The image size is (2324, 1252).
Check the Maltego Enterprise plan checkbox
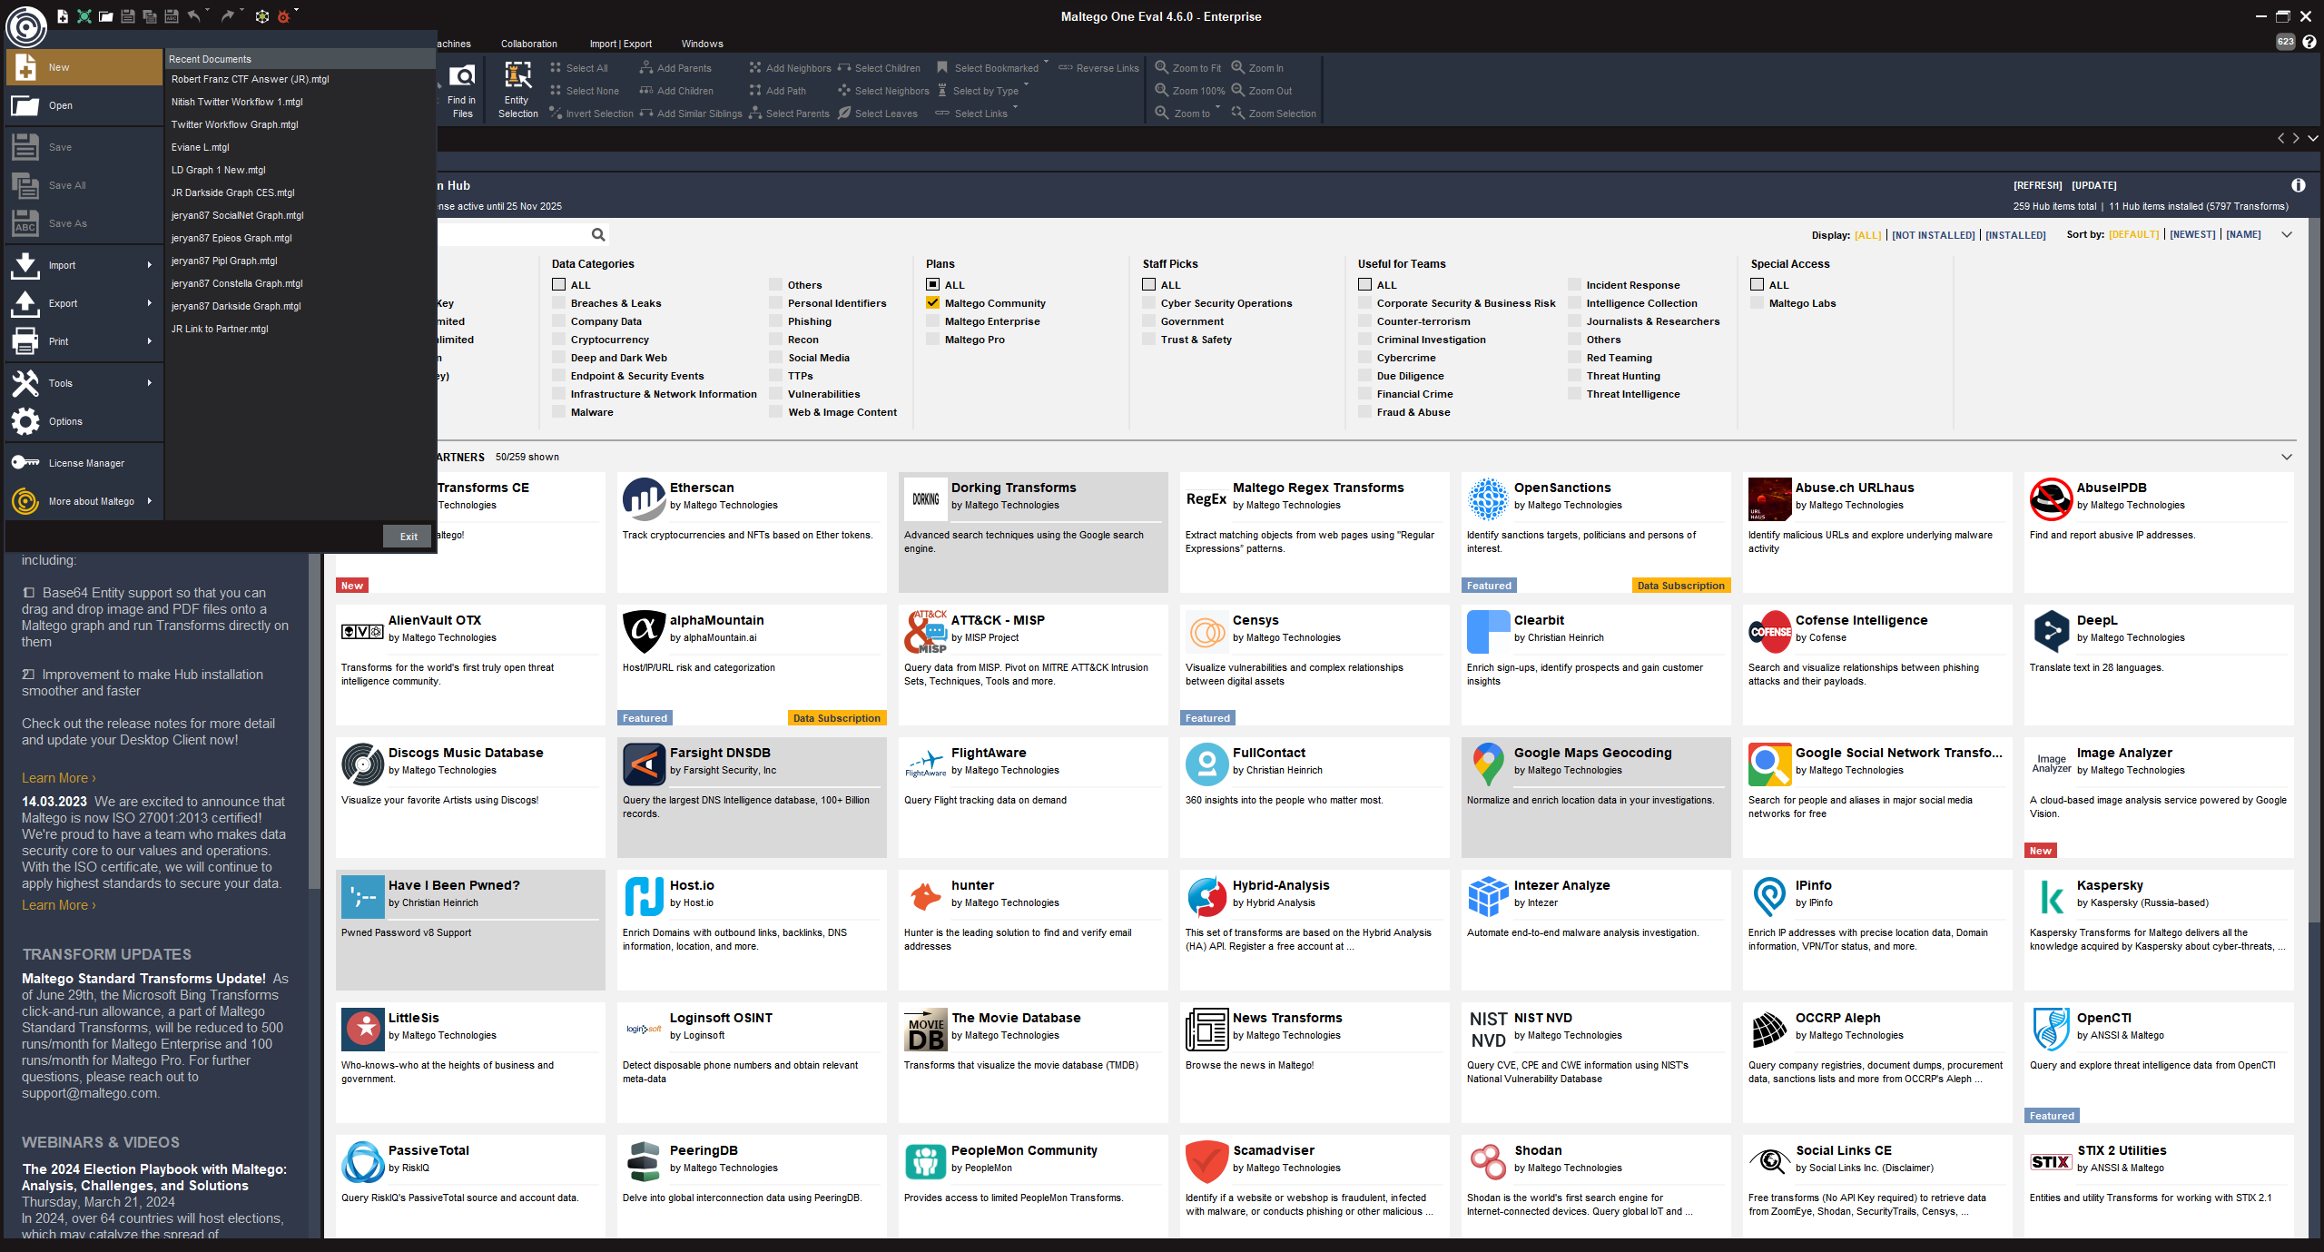932,320
